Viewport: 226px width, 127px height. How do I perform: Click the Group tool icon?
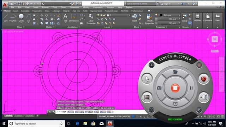[x=184, y=18]
